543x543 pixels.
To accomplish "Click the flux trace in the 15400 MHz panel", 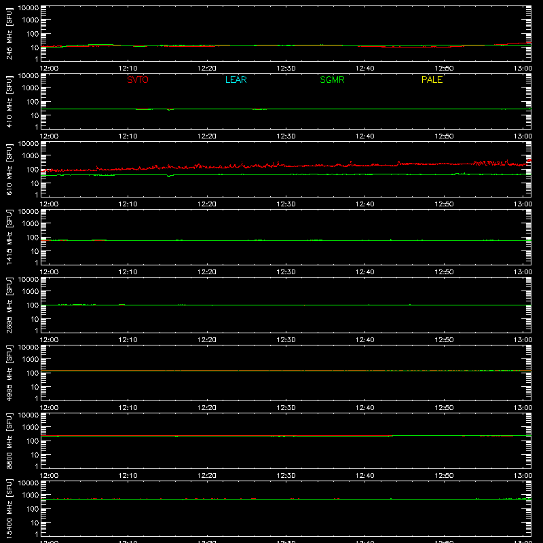I will [x=286, y=499].
